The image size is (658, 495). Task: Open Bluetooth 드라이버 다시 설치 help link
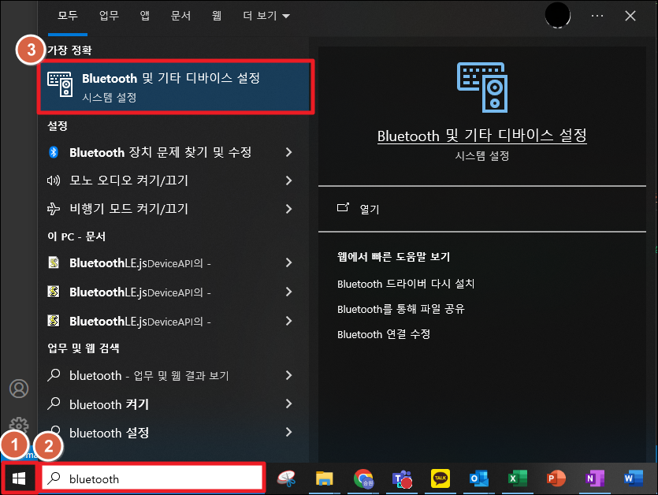point(405,284)
